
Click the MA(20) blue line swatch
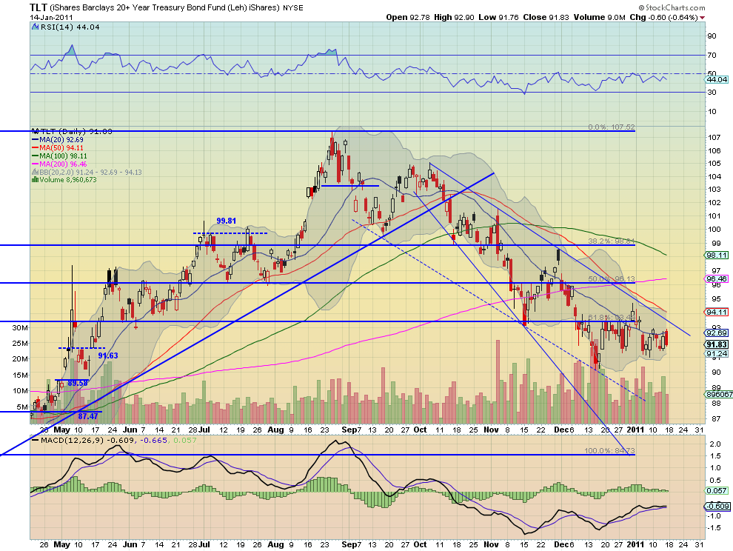pos(35,140)
